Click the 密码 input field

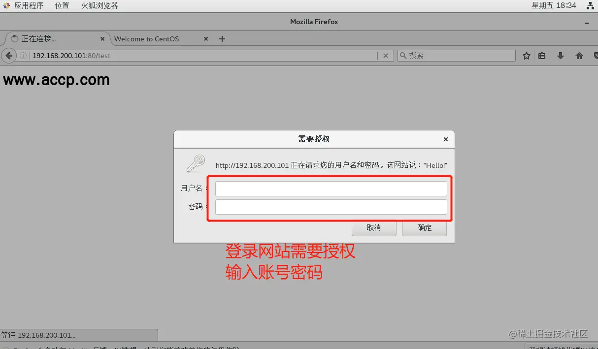331,207
